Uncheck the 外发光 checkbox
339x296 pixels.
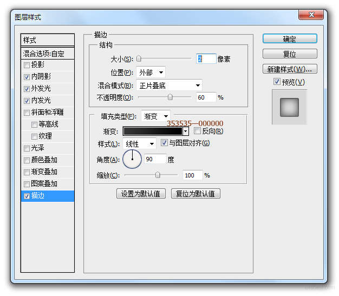27,89
